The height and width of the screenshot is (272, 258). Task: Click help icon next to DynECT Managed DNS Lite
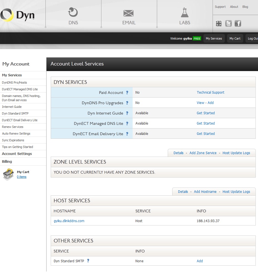coord(127,123)
